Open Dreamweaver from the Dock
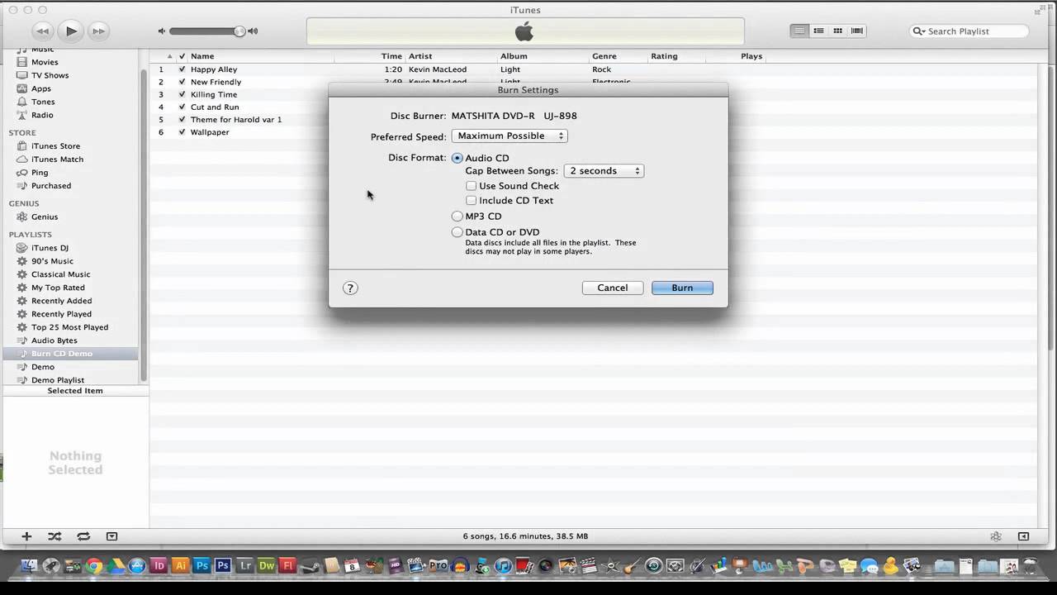This screenshot has height=595, width=1057. point(266,566)
